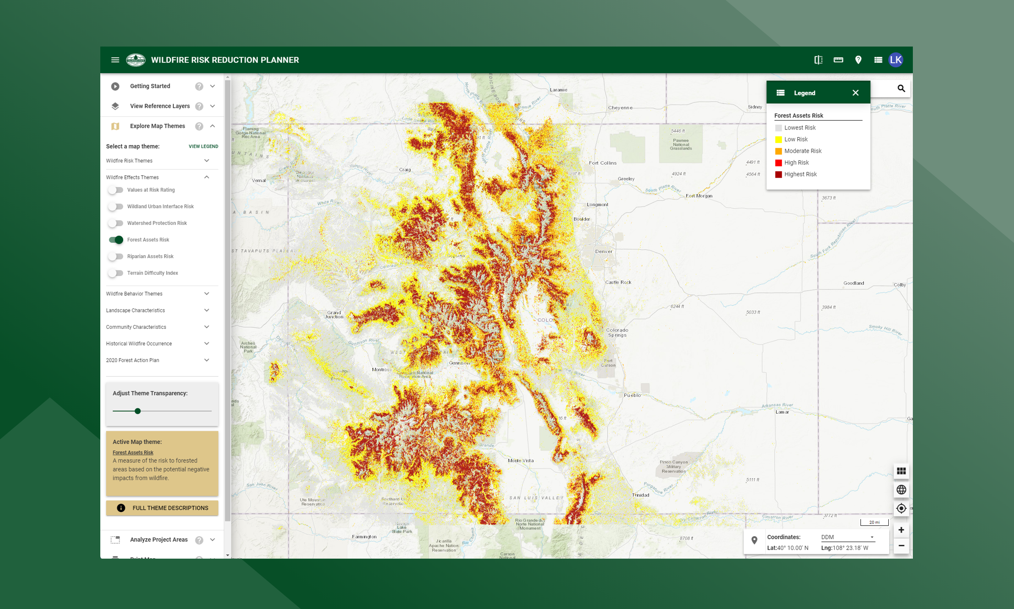Enable Values at Risk Rating toggle
Image resolution: width=1014 pixels, height=609 pixels.
[116, 190]
